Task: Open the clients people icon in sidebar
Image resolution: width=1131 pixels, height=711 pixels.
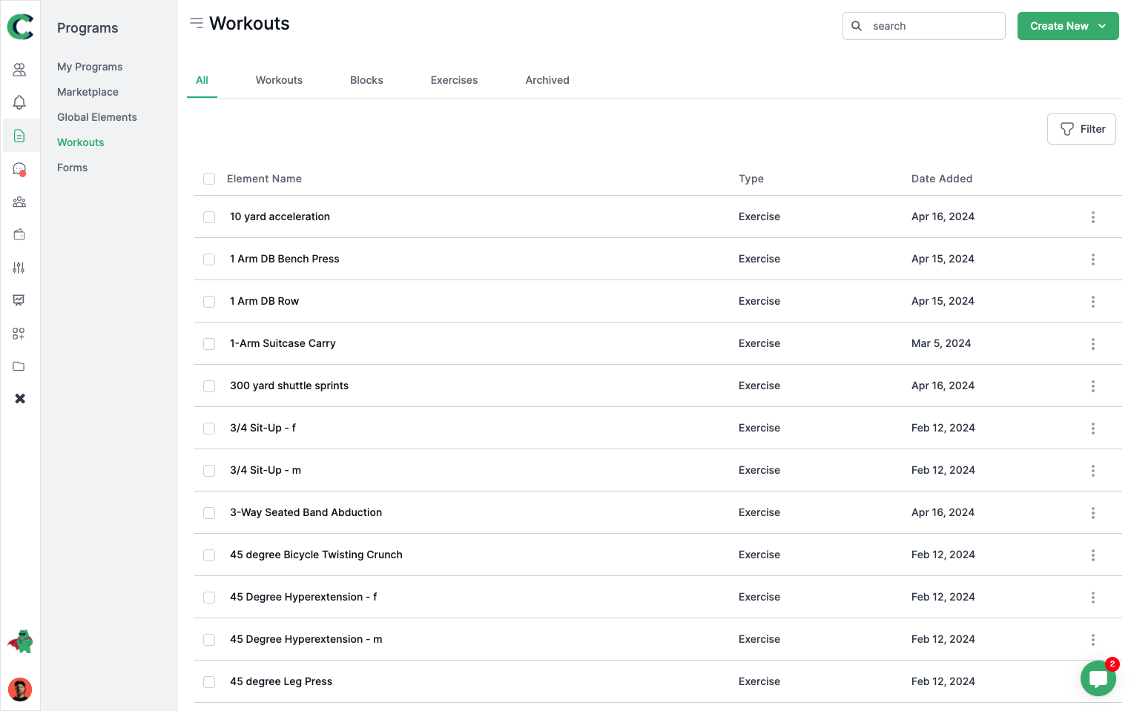Action: [19, 70]
